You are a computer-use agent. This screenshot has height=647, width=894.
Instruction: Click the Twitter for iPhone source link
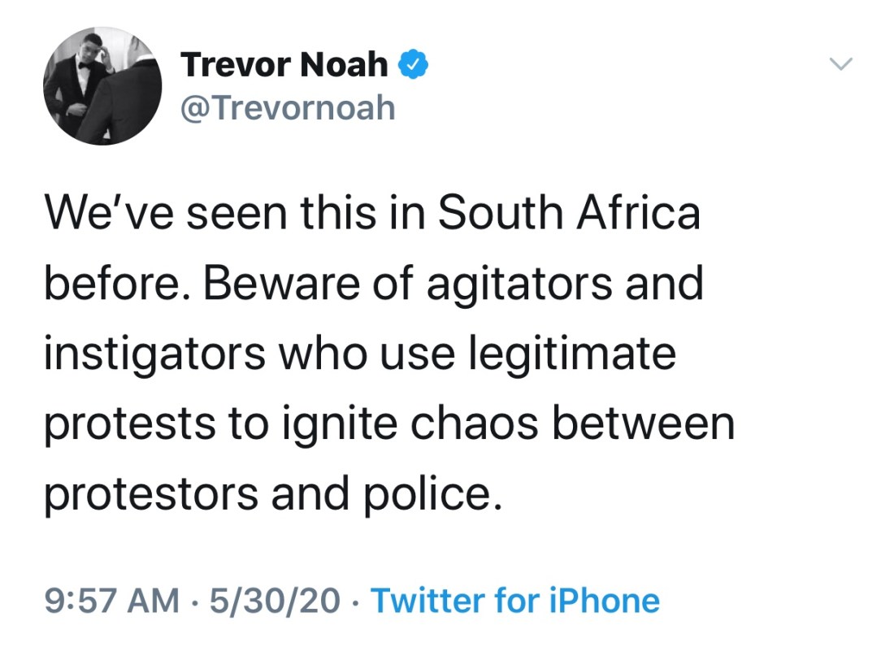tap(515, 601)
